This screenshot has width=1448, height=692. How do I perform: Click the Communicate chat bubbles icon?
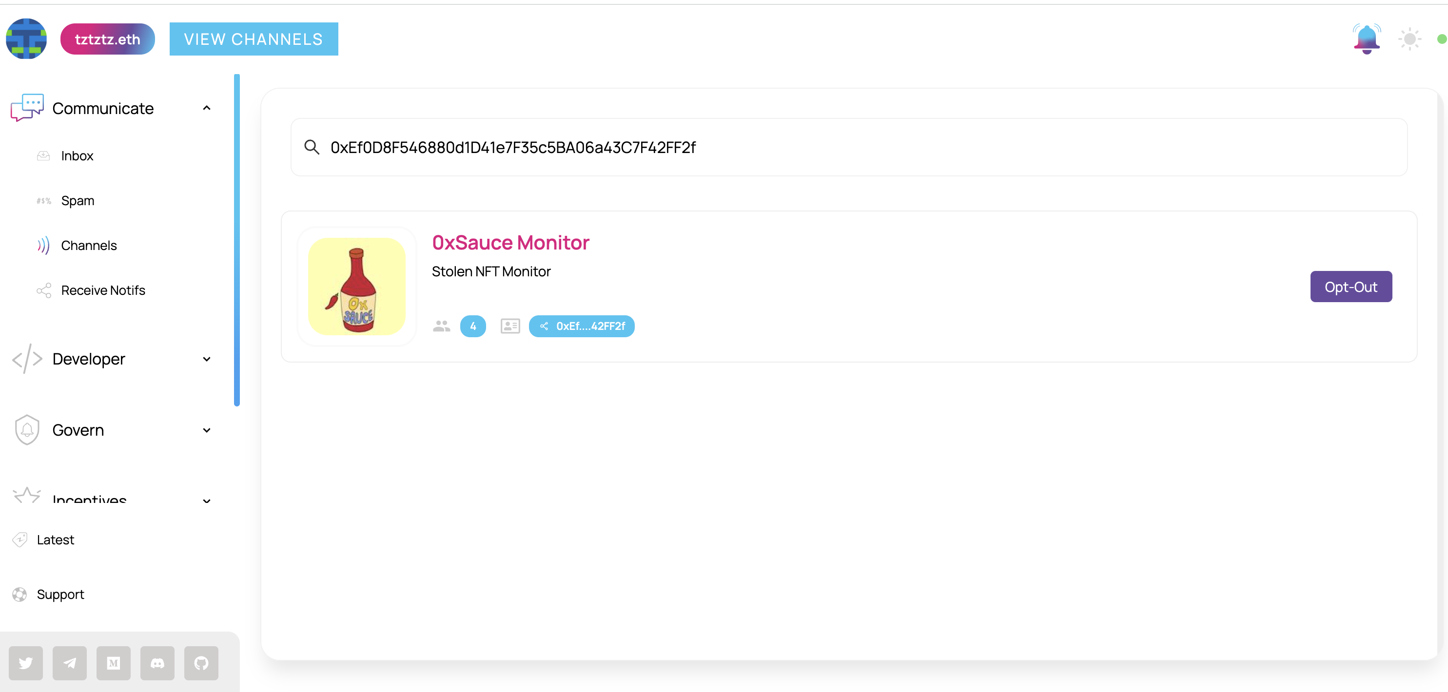[x=27, y=107]
